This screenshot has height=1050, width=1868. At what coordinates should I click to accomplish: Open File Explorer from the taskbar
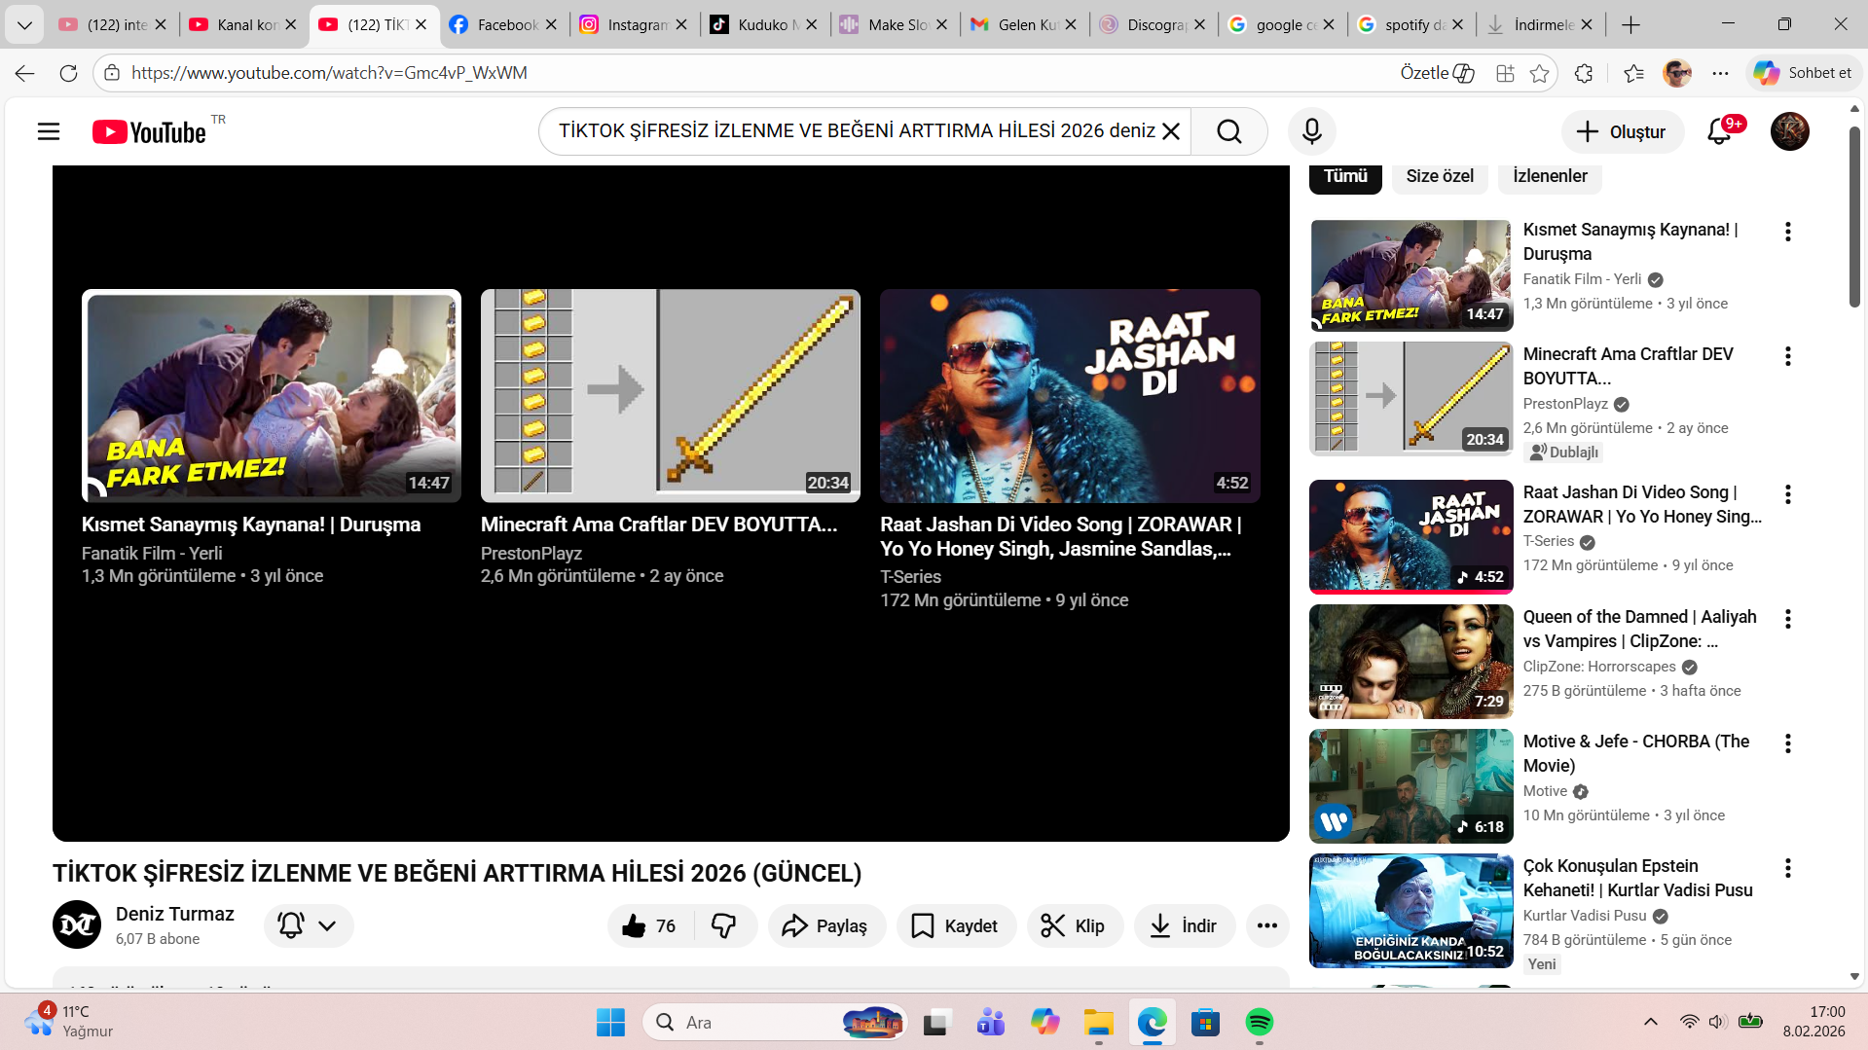pyautogui.click(x=1098, y=1023)
